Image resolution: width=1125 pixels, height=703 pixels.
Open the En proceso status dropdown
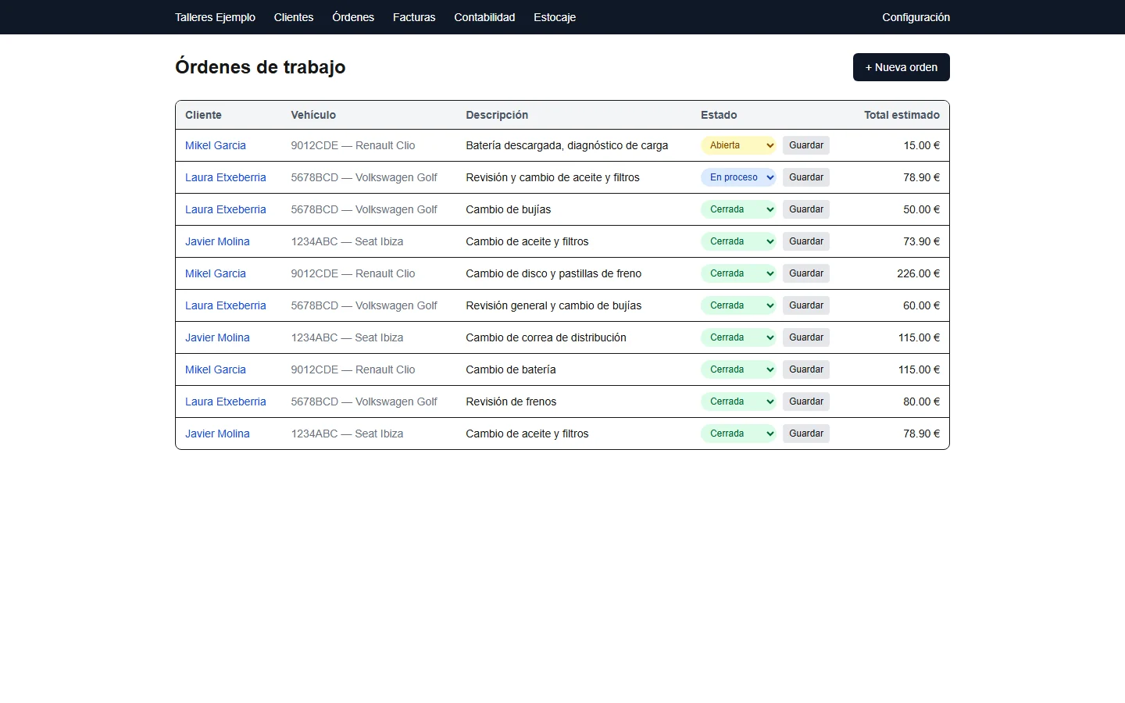[x=738, y=177]
